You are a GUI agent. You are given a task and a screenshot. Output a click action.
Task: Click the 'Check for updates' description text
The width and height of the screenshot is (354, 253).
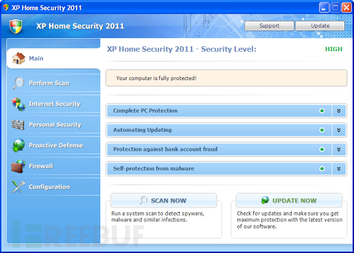[x=290, y=220]
